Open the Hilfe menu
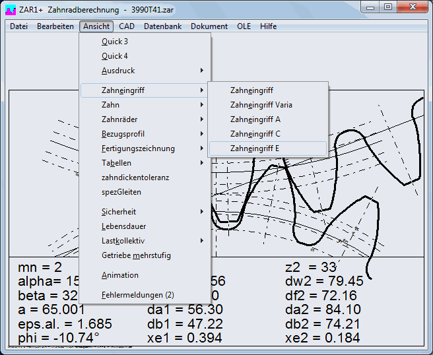The image size is (433, 355). (269, 26)
